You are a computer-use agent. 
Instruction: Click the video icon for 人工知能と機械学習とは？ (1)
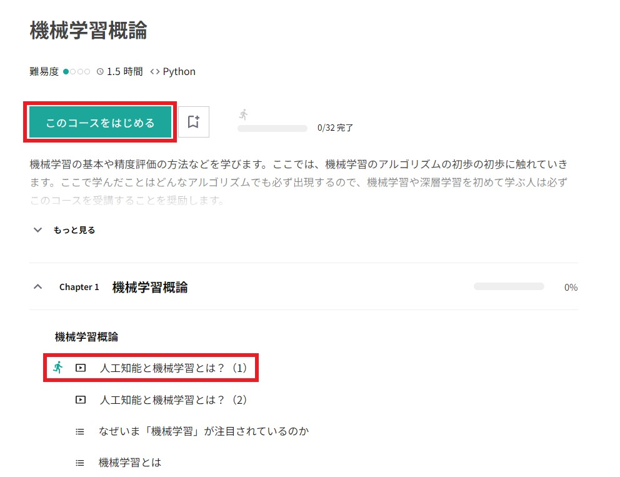(x=81, y=368)
